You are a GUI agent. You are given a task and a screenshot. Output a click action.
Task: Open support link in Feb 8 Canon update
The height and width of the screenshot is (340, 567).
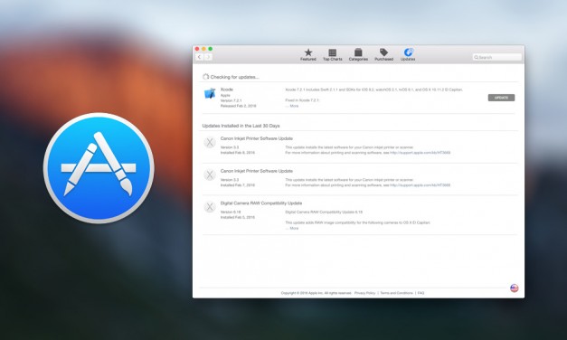[421, 153]
